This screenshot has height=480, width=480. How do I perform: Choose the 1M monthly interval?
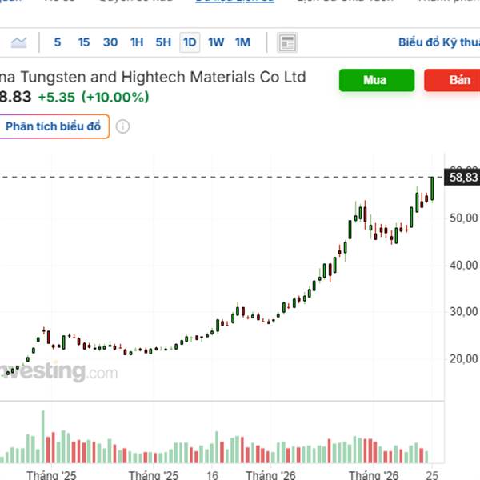coord(242,42)
